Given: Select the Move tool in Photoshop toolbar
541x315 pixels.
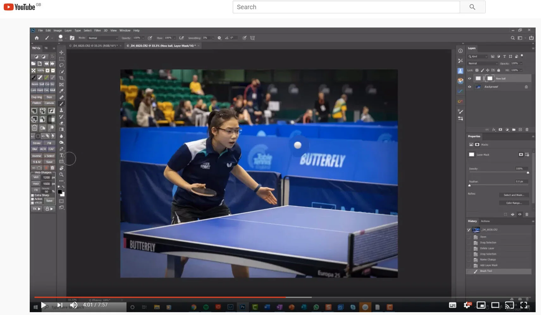Looking at the screenshot, I should click(x=61, y=52).
